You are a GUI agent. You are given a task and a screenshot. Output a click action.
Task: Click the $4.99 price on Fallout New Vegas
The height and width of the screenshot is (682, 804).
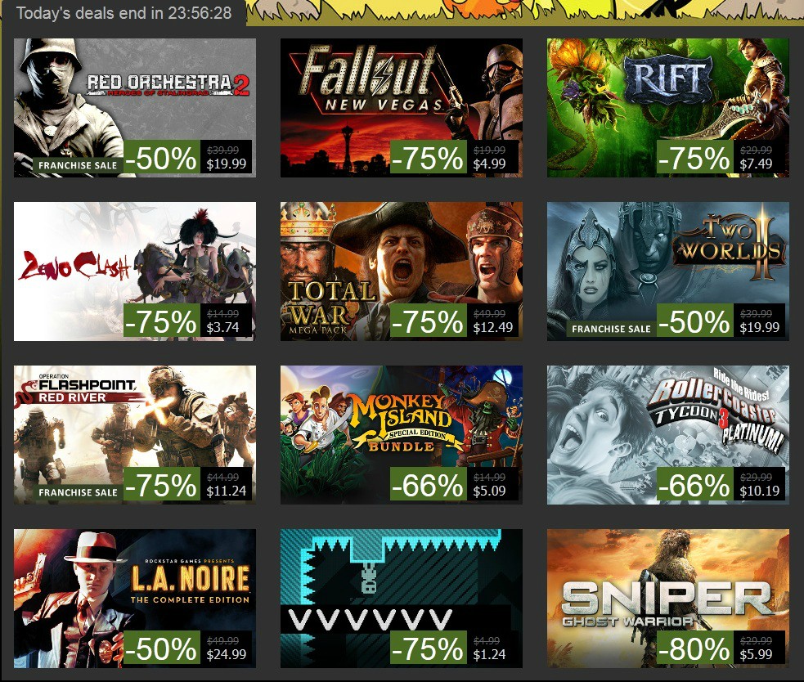489,164
